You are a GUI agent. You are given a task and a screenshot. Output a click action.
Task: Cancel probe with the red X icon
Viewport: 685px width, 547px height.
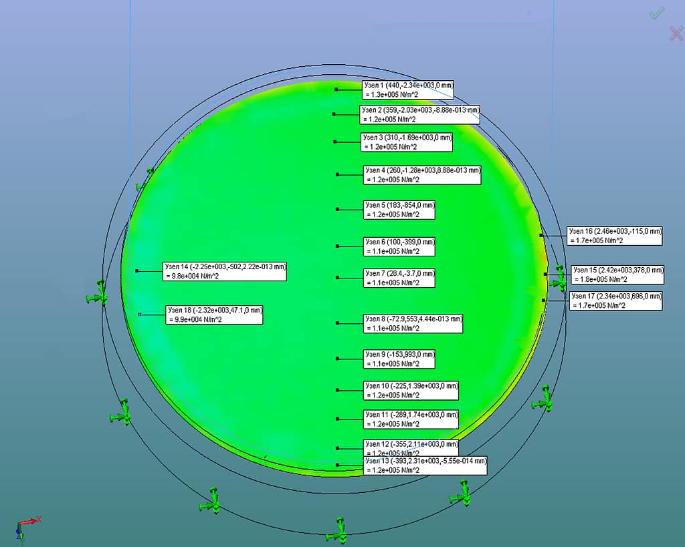676,33
